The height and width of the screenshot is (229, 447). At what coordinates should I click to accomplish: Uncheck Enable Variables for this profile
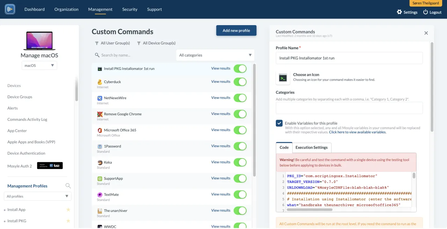[279, 123]
